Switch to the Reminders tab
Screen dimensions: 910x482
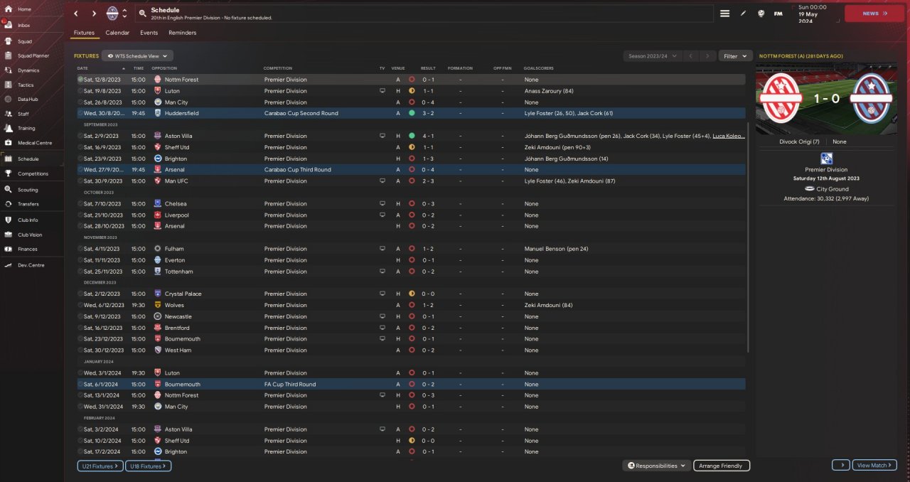tap(182, 33)
